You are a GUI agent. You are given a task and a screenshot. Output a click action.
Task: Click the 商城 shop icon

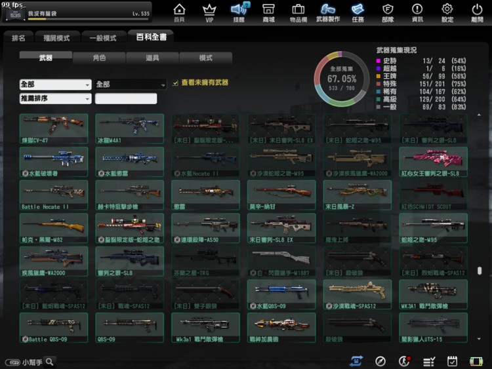tap(268, 12)
